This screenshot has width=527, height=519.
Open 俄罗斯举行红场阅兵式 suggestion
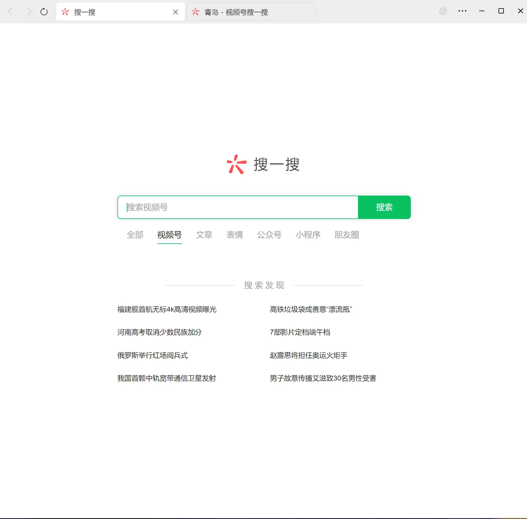pos(153,355)
